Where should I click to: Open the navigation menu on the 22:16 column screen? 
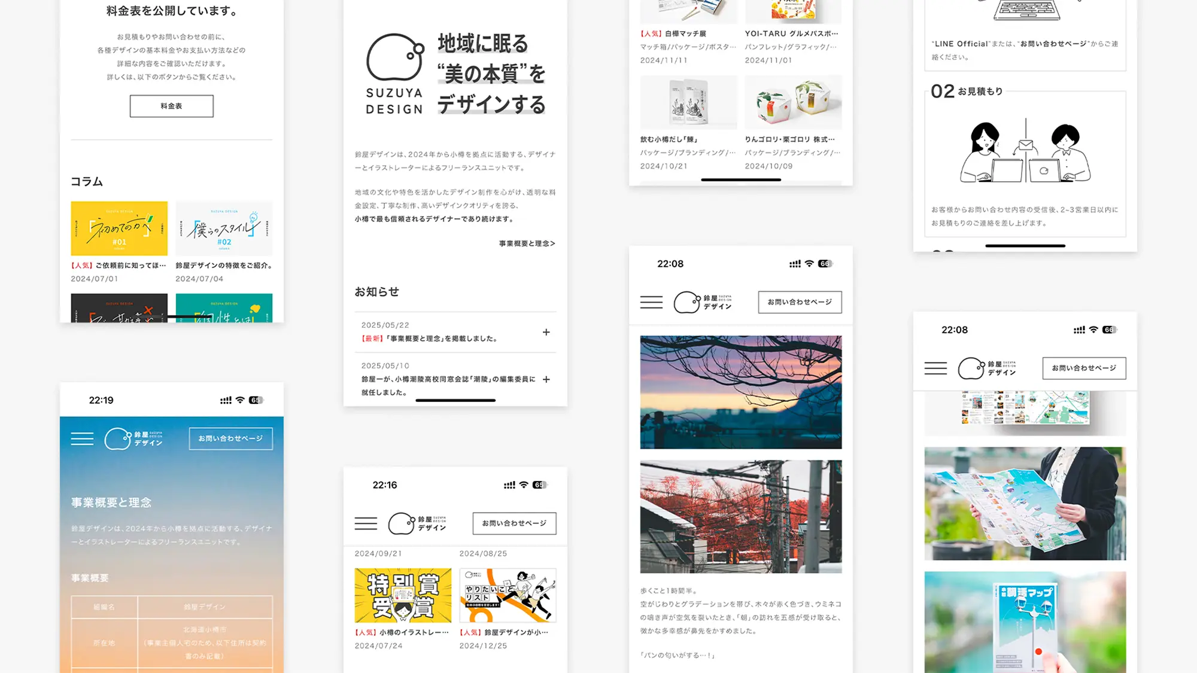coord(366,523)
